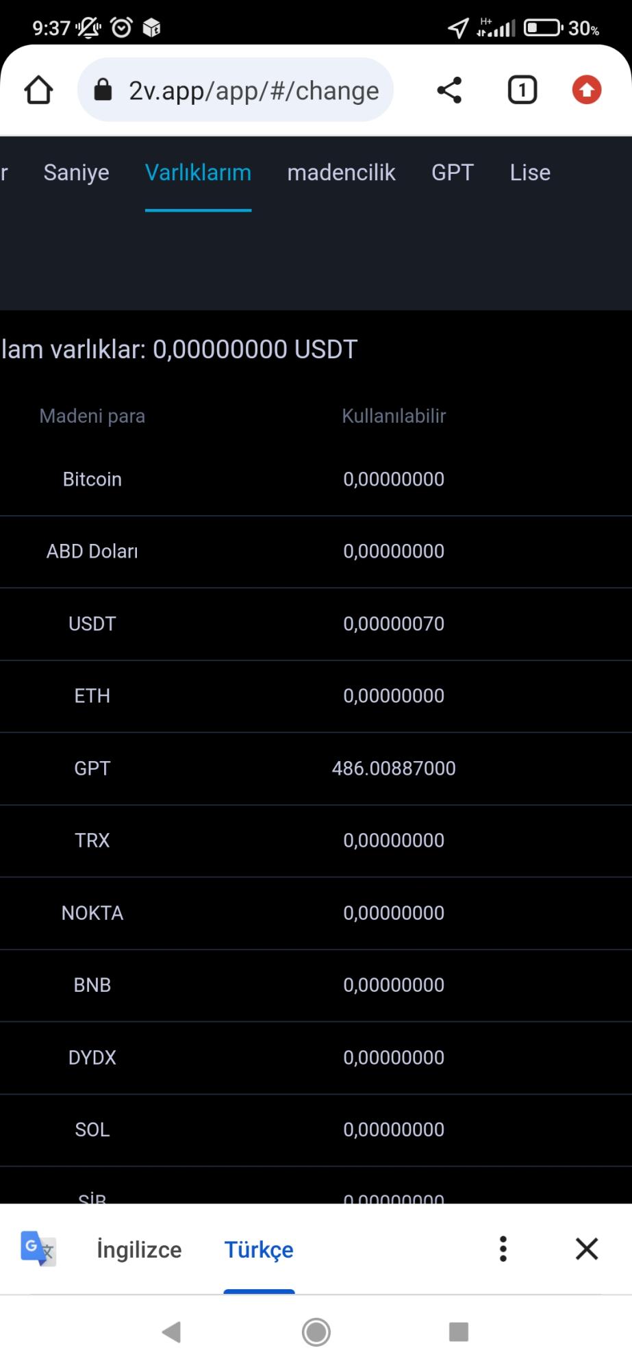The image size is (632, 1370).
Task: Select Türkçe translation language
Action: (x=259, y=1249)
